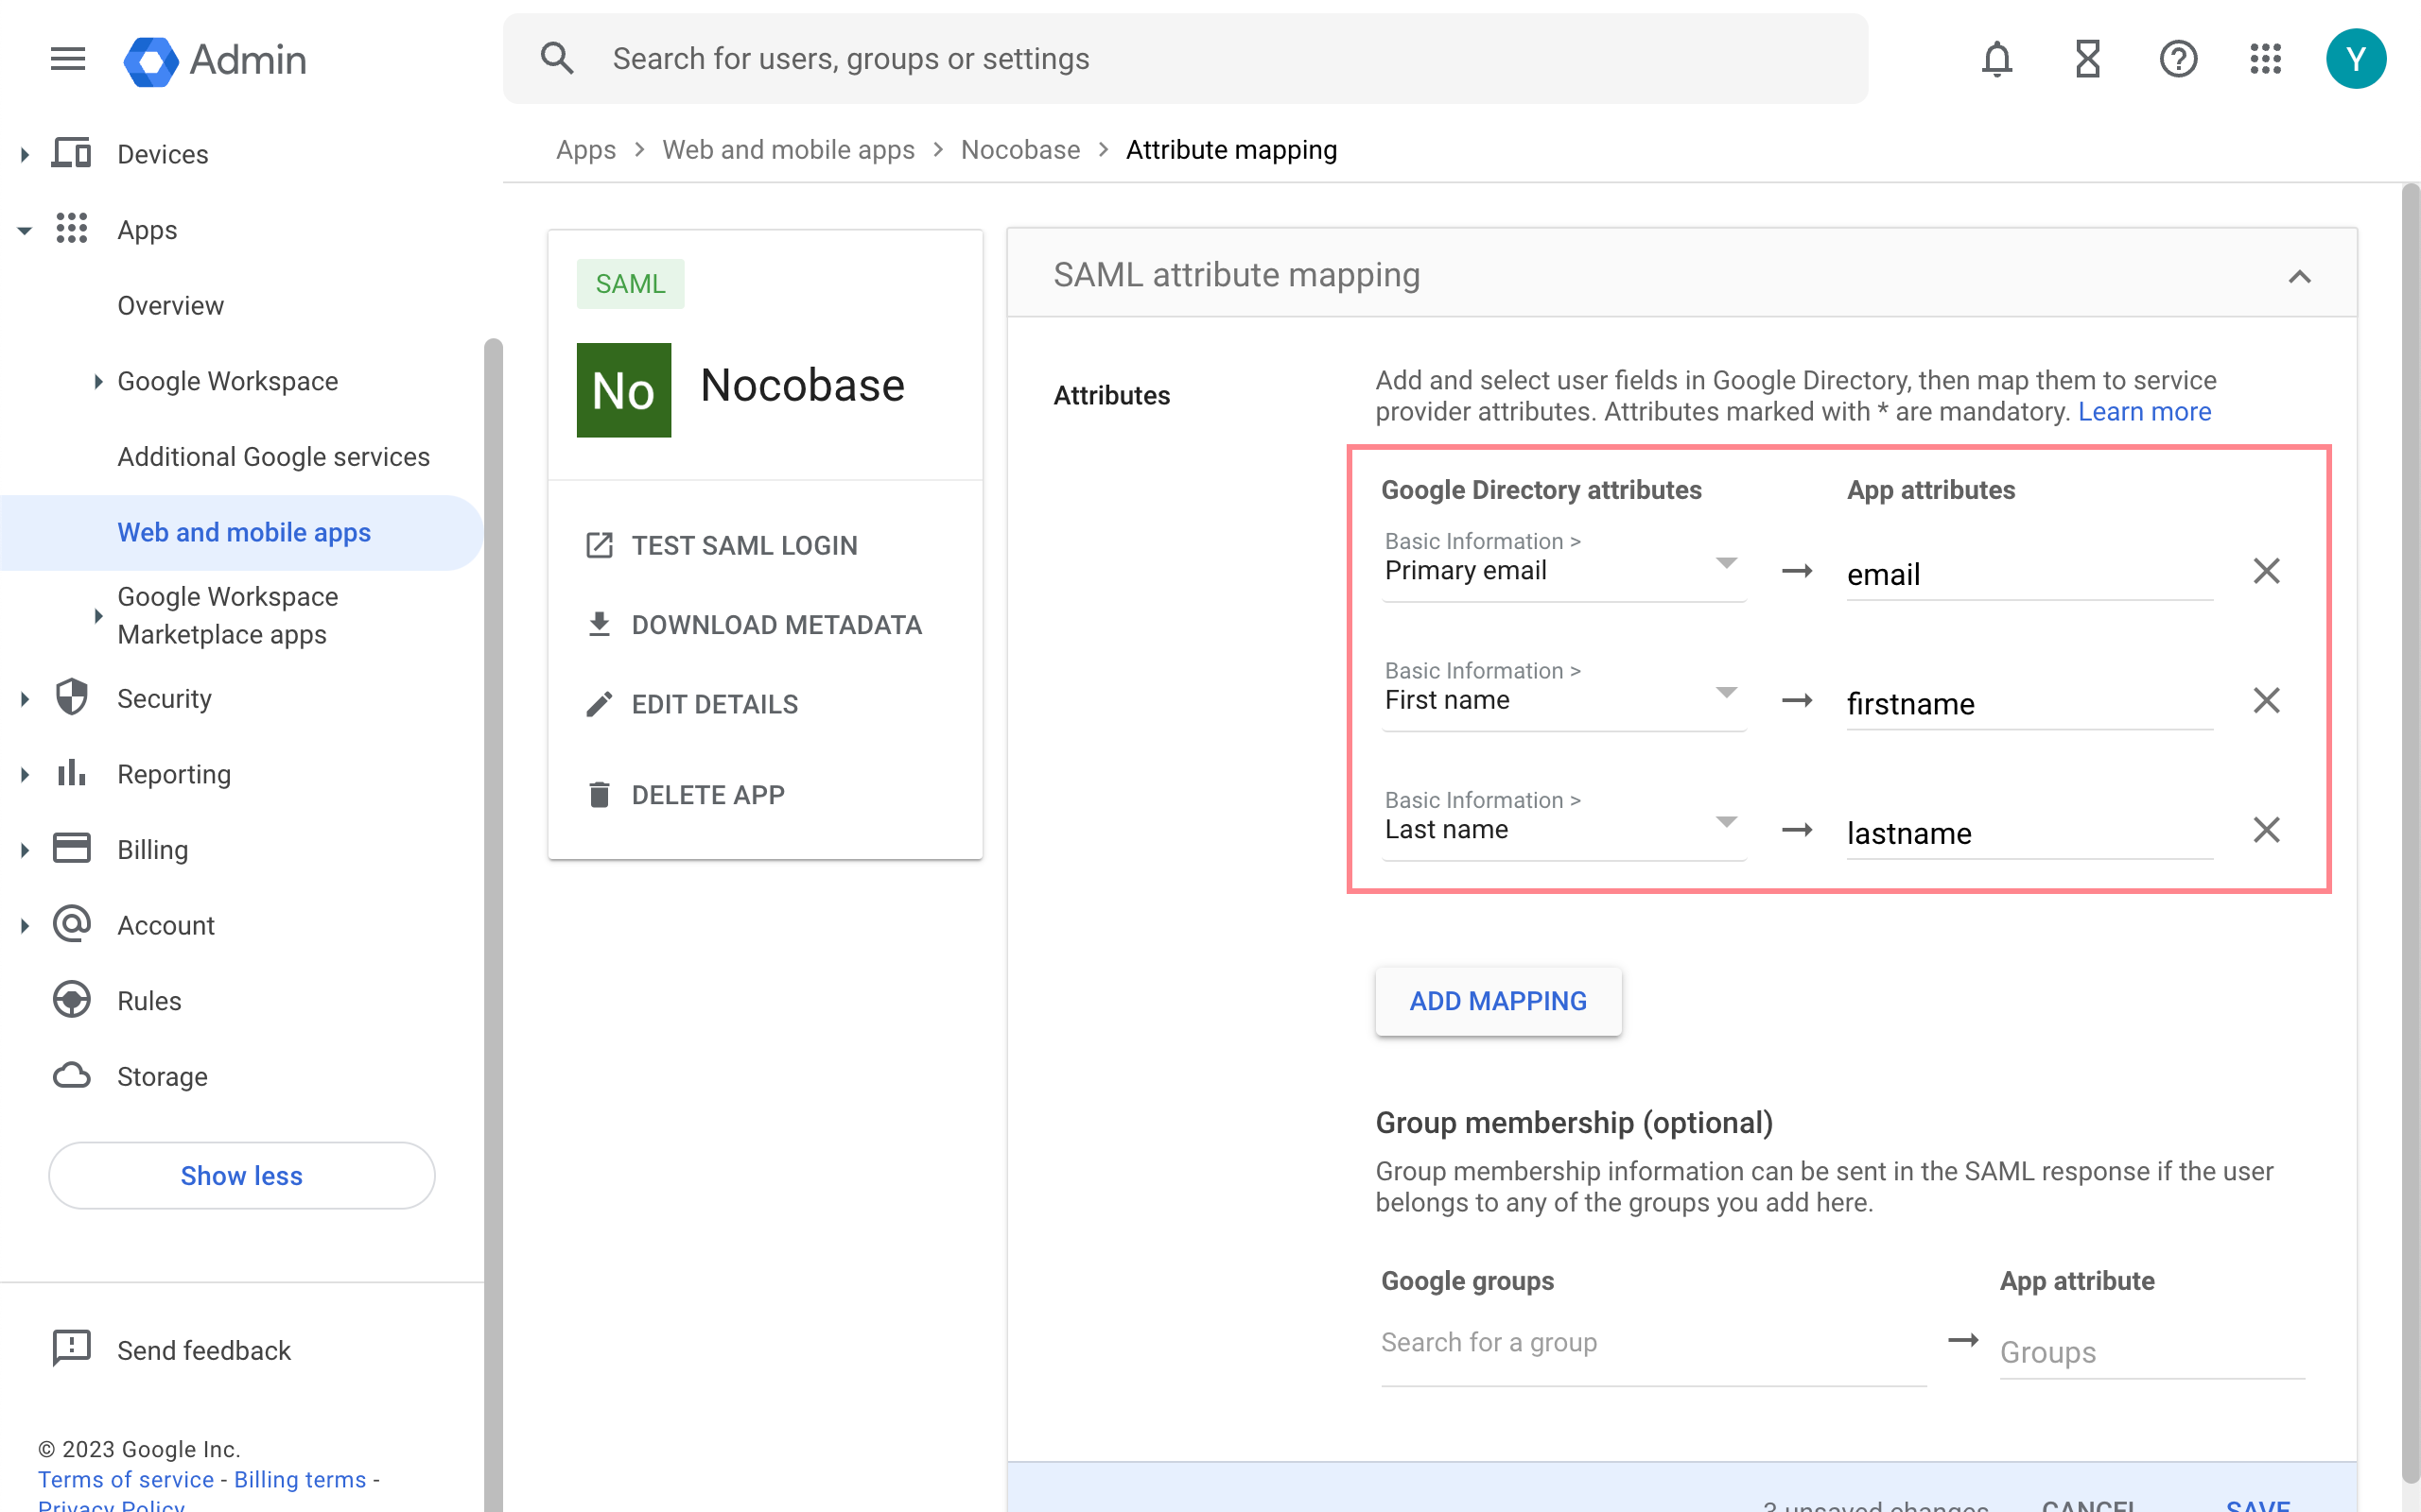The height and width of the screenshot is (1512, 2421).
Task: Click TEST SAML LOGIN action
Action: point(743,545)
